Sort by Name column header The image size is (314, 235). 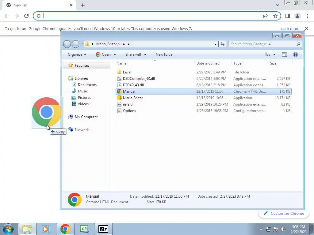click(154, 63)
